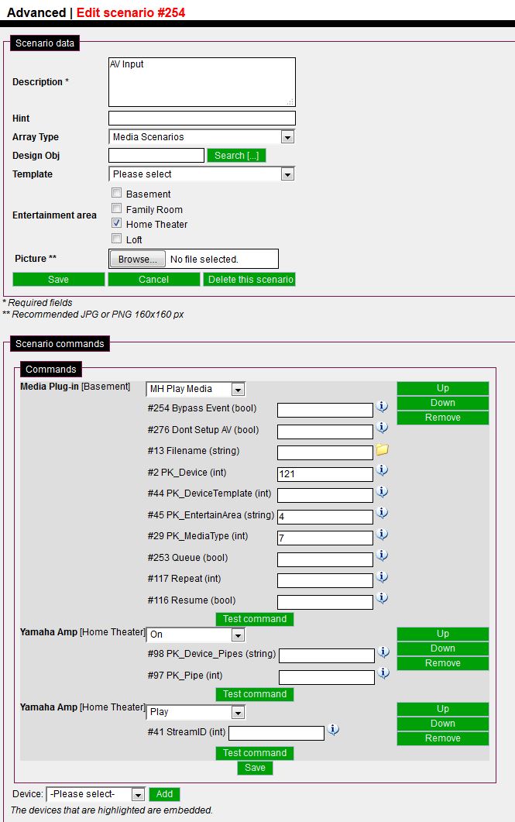The height and width of the screenshot is (822, 515).
Task: Move Yamaha Amp On command Down
Action: [x=443, y=648]
